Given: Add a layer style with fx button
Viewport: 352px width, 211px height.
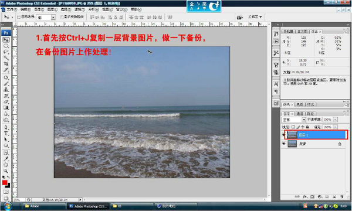Looking at the screenshot, I should (304, 197).
